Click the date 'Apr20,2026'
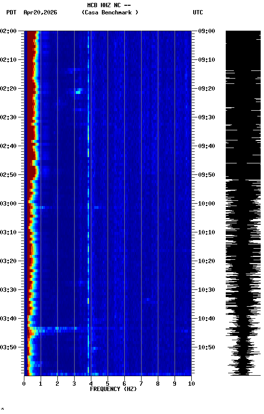This screenshot has width=264, height=414. (40, 12)
